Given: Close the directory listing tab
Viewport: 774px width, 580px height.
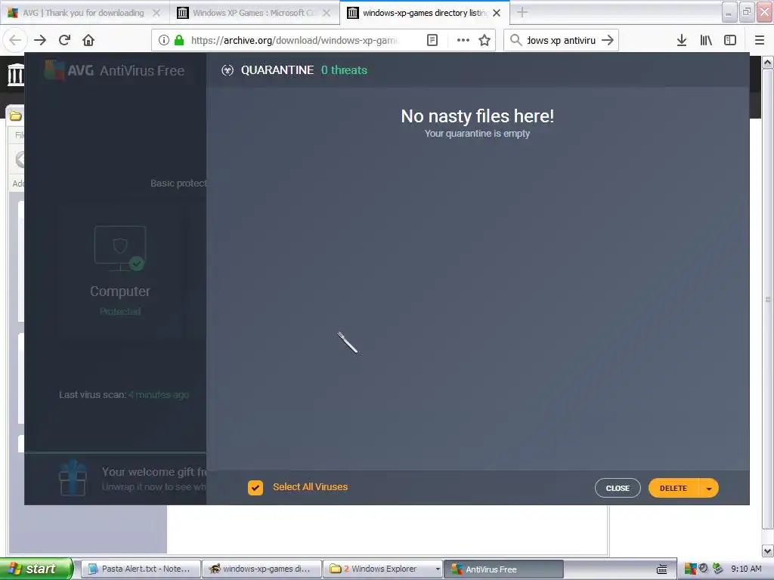Looking at the screenshot, I should click(497, 13).
